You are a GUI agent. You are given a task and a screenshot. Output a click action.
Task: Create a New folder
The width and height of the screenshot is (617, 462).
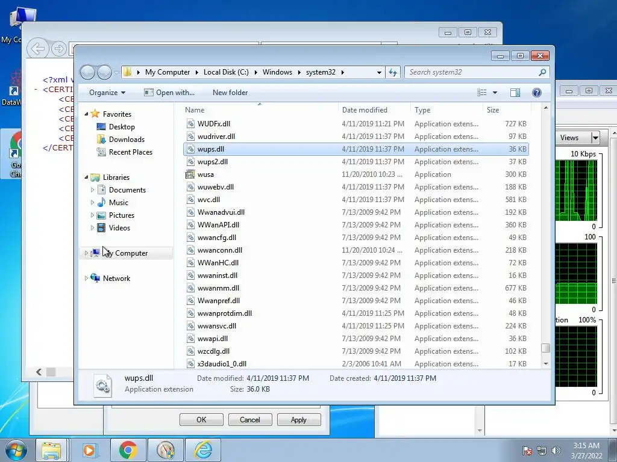pyautogui.click(x=230, y=93)
